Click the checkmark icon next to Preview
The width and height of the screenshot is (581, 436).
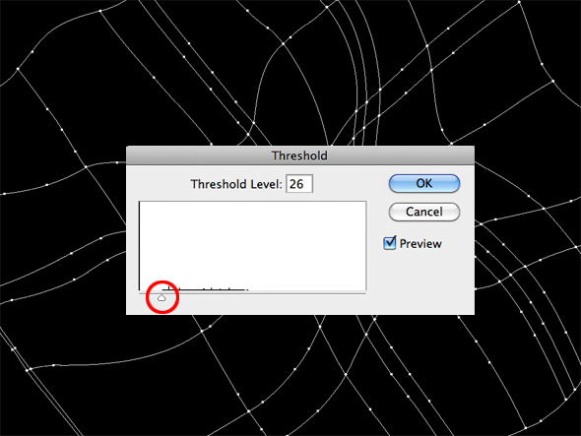tap(389, 243)
